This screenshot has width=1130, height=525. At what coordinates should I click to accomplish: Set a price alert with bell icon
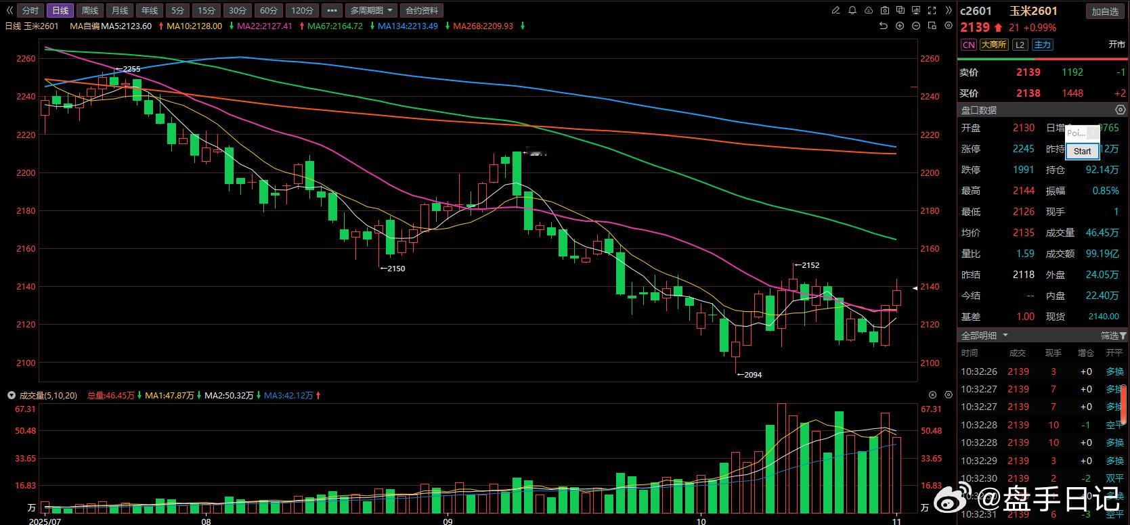click(x=852, y=10)
